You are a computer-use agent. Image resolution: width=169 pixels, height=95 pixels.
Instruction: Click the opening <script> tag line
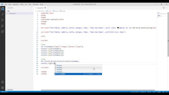(44, 40)
